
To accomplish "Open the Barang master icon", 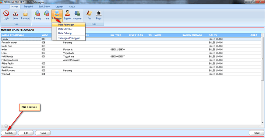I will [37, 15].
